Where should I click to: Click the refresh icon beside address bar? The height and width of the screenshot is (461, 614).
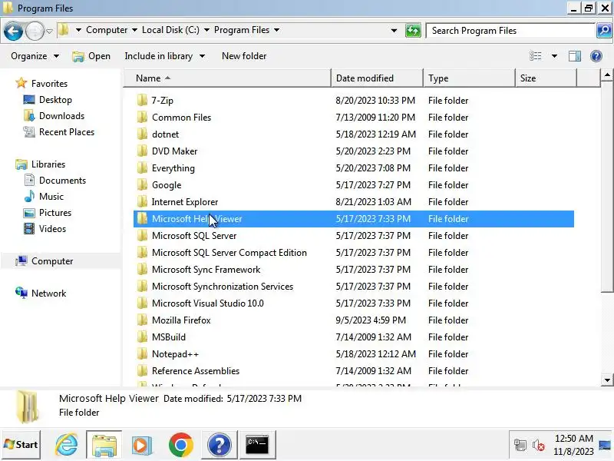pos(413,31)
